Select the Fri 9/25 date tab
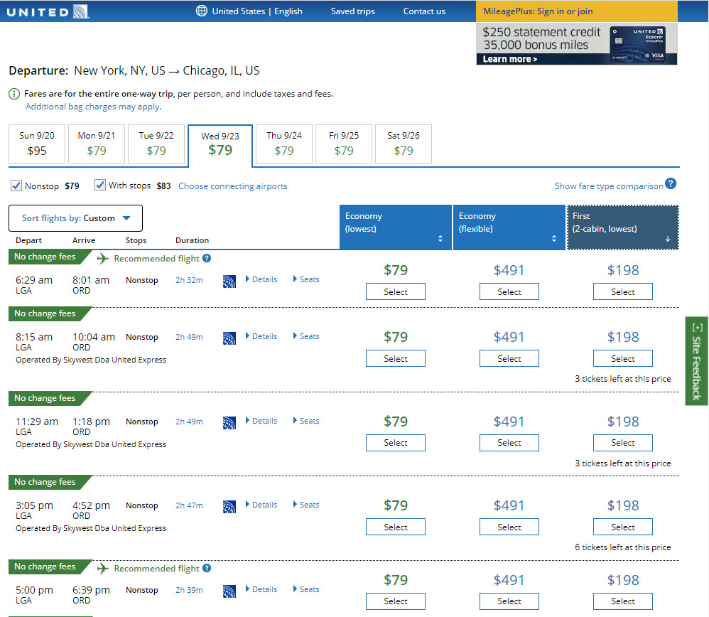 click(x=344, y=144)
